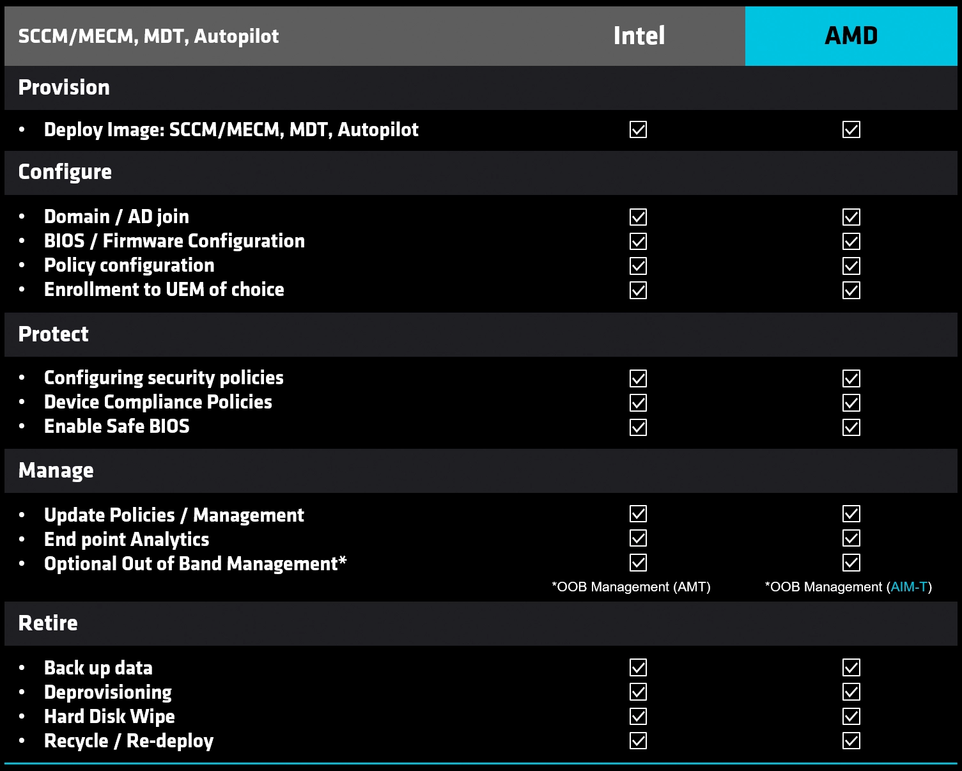Toggle AMD checkbox for BIOS / Firmware Configuration
Image resolution: width=962 pixels, height=771 pixels.
point(851,242)
